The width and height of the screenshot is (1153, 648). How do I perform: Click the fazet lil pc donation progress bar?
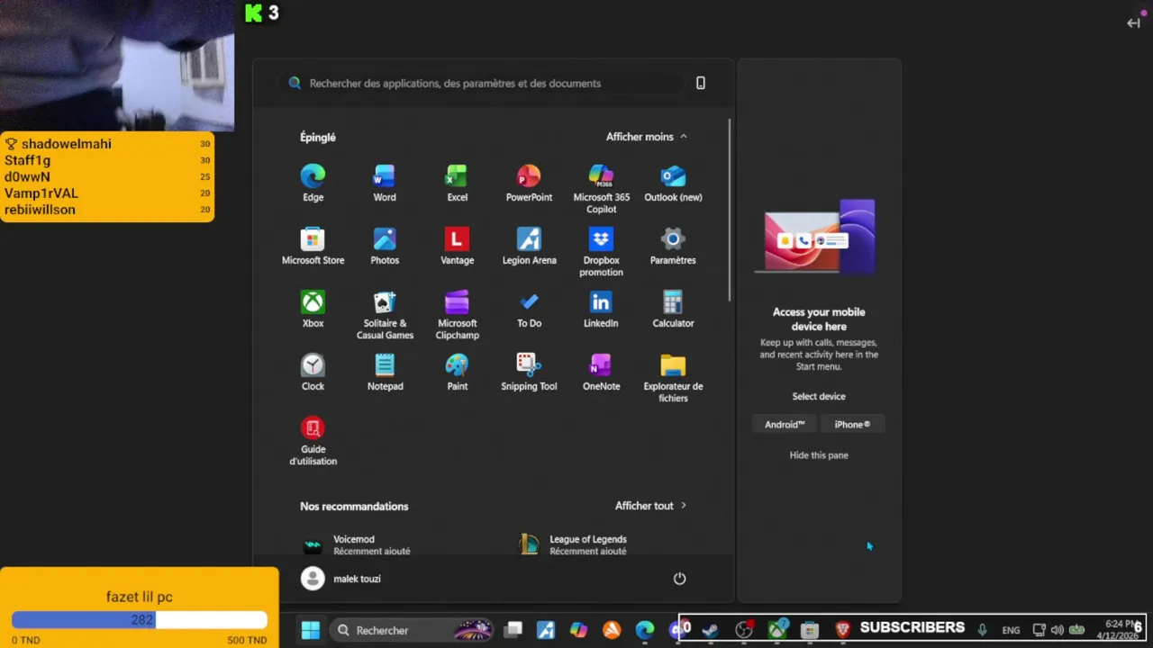140,619
